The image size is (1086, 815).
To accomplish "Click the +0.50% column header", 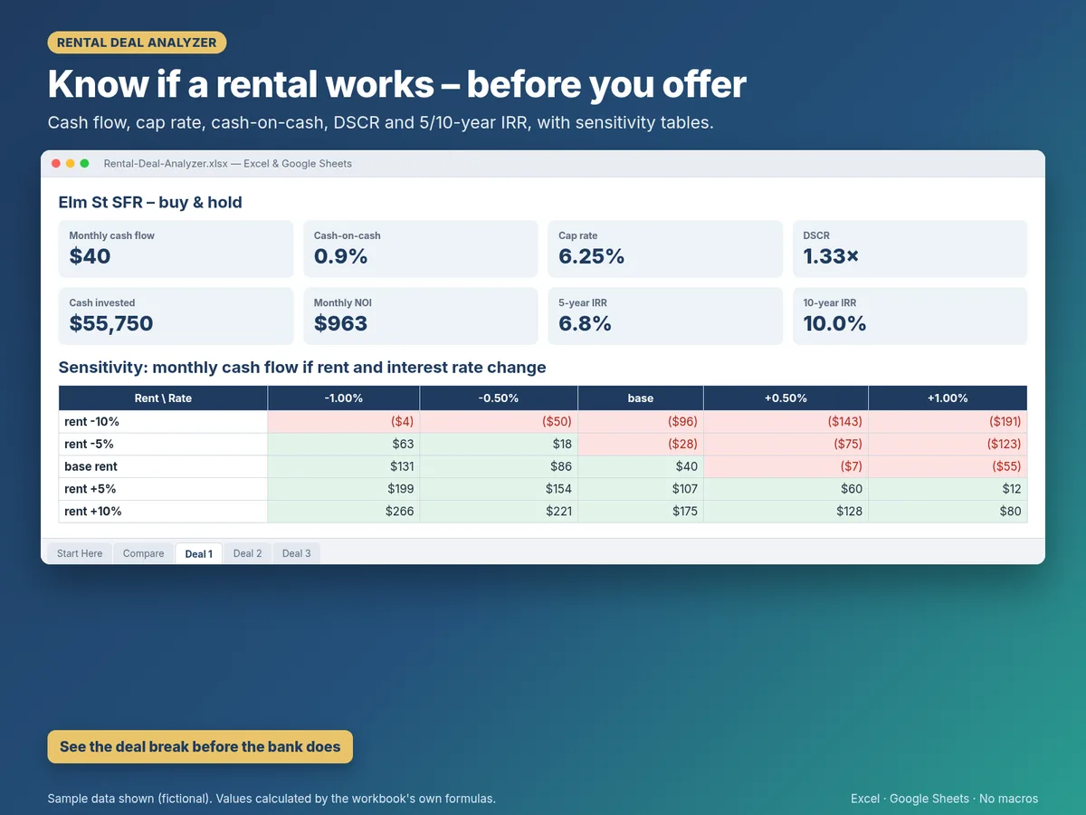I will pos(786,398).
